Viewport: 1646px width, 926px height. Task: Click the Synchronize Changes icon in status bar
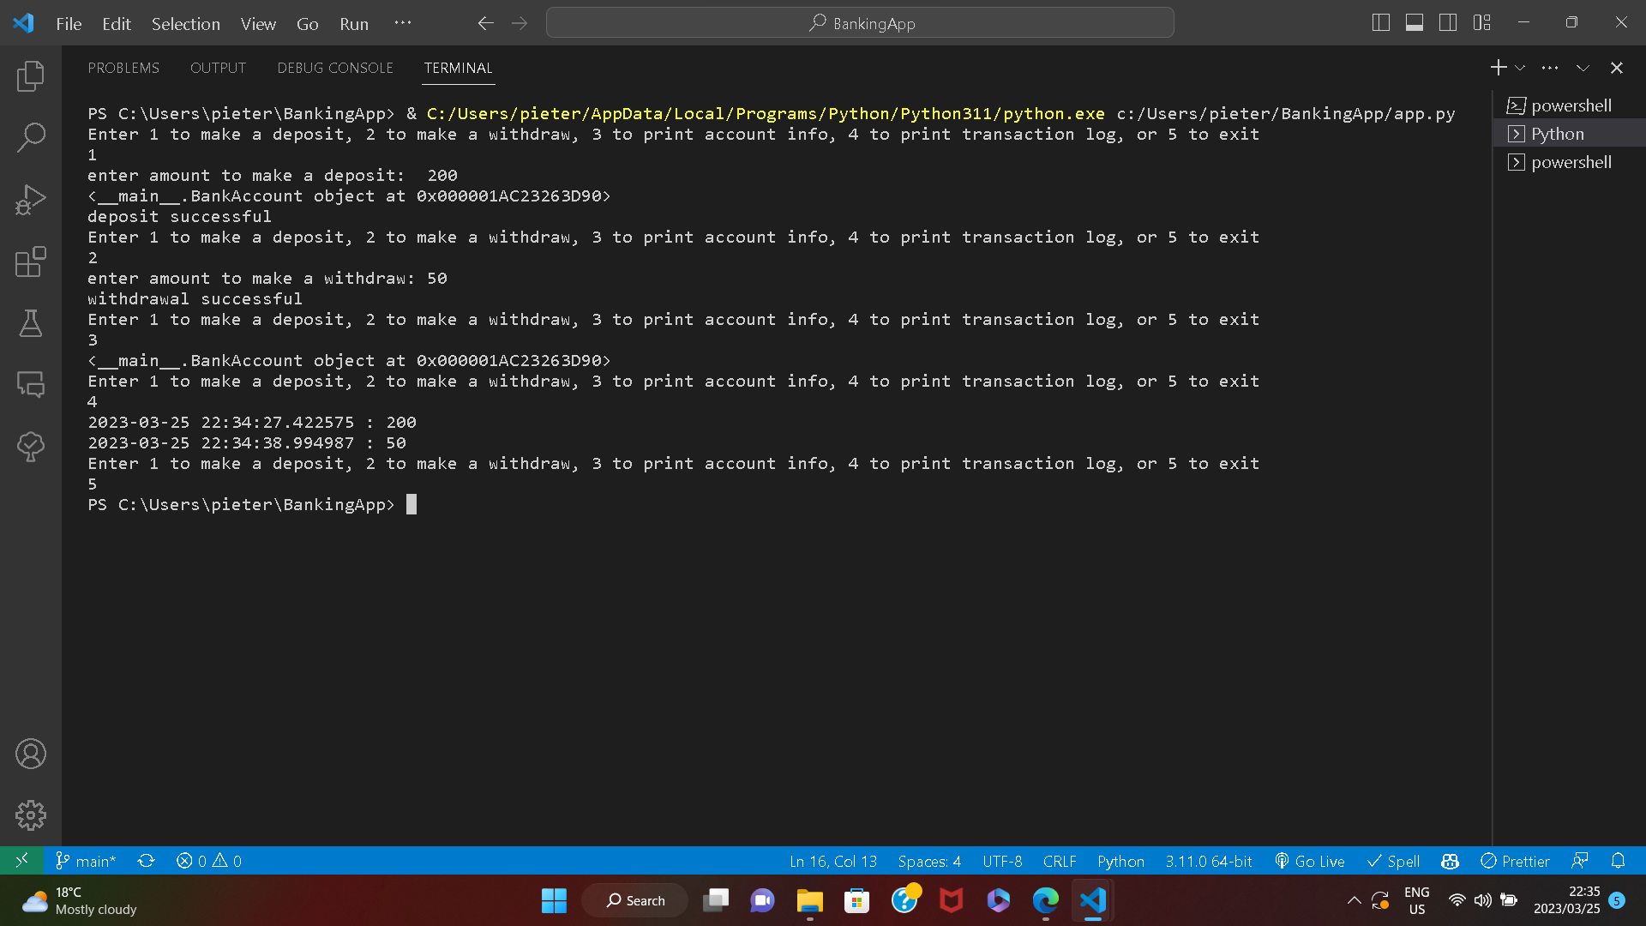pyautogui.click(x=146, y=861)
